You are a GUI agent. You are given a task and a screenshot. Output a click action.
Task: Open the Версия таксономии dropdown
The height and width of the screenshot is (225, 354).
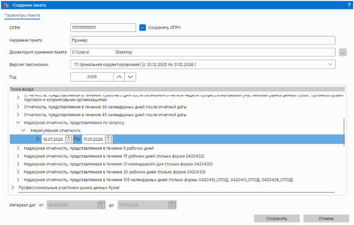[x=330, y=65]
